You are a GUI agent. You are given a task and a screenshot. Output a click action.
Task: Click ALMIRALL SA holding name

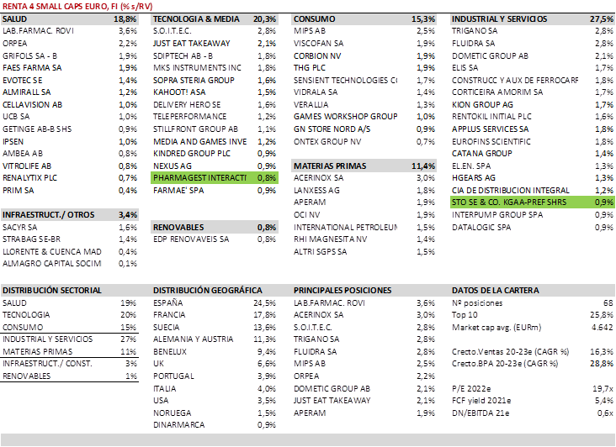(27, 92)
